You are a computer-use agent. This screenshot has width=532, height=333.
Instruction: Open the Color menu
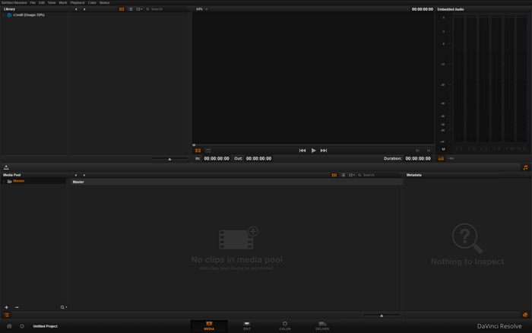point(92,2)
